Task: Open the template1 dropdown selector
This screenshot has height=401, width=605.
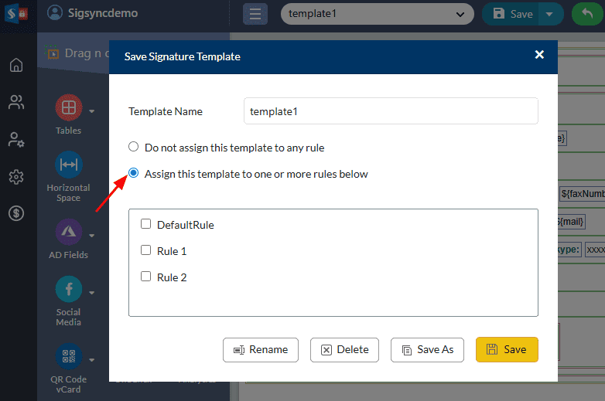Action: click(x=377, y=14)
